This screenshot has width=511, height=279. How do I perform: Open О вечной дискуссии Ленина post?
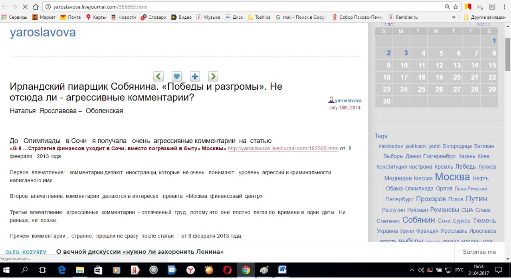(140, 252)
